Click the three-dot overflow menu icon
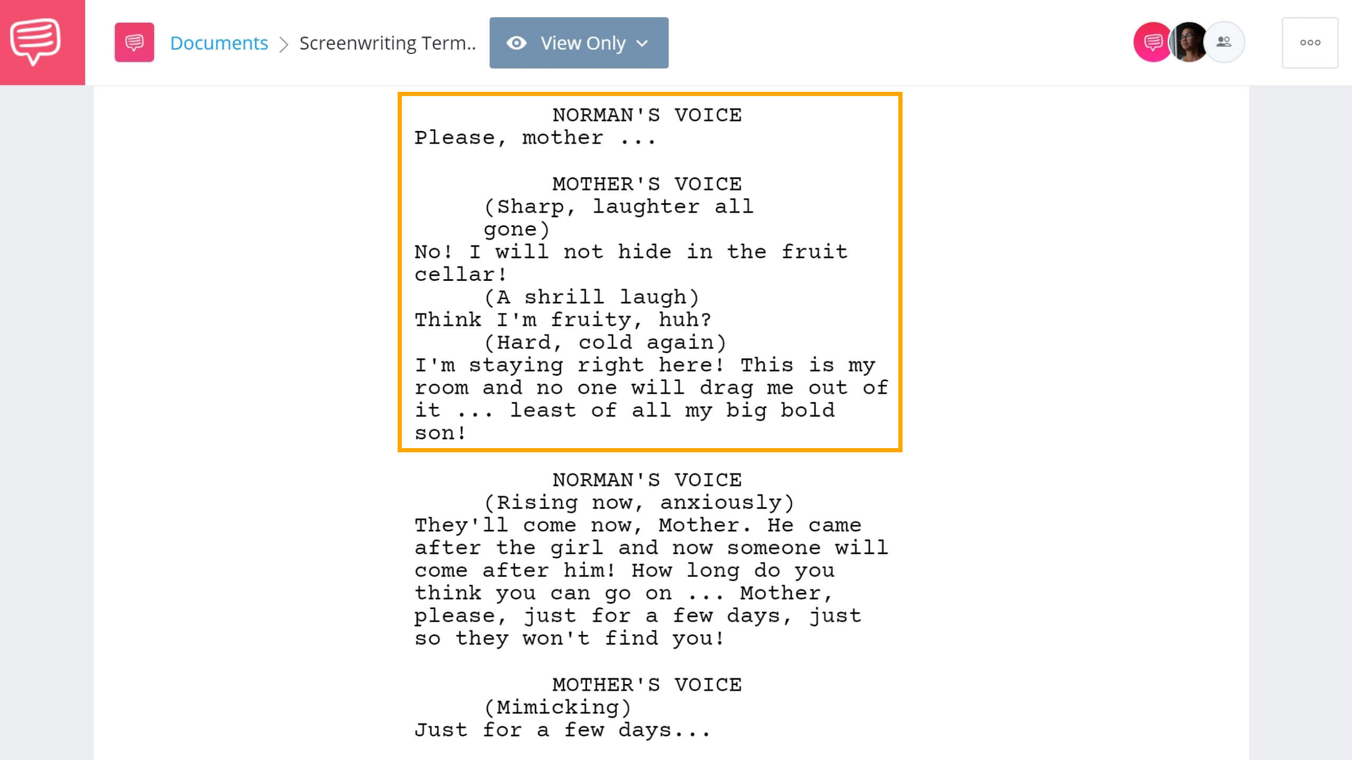1352x760 pixels. (1310, 42)
